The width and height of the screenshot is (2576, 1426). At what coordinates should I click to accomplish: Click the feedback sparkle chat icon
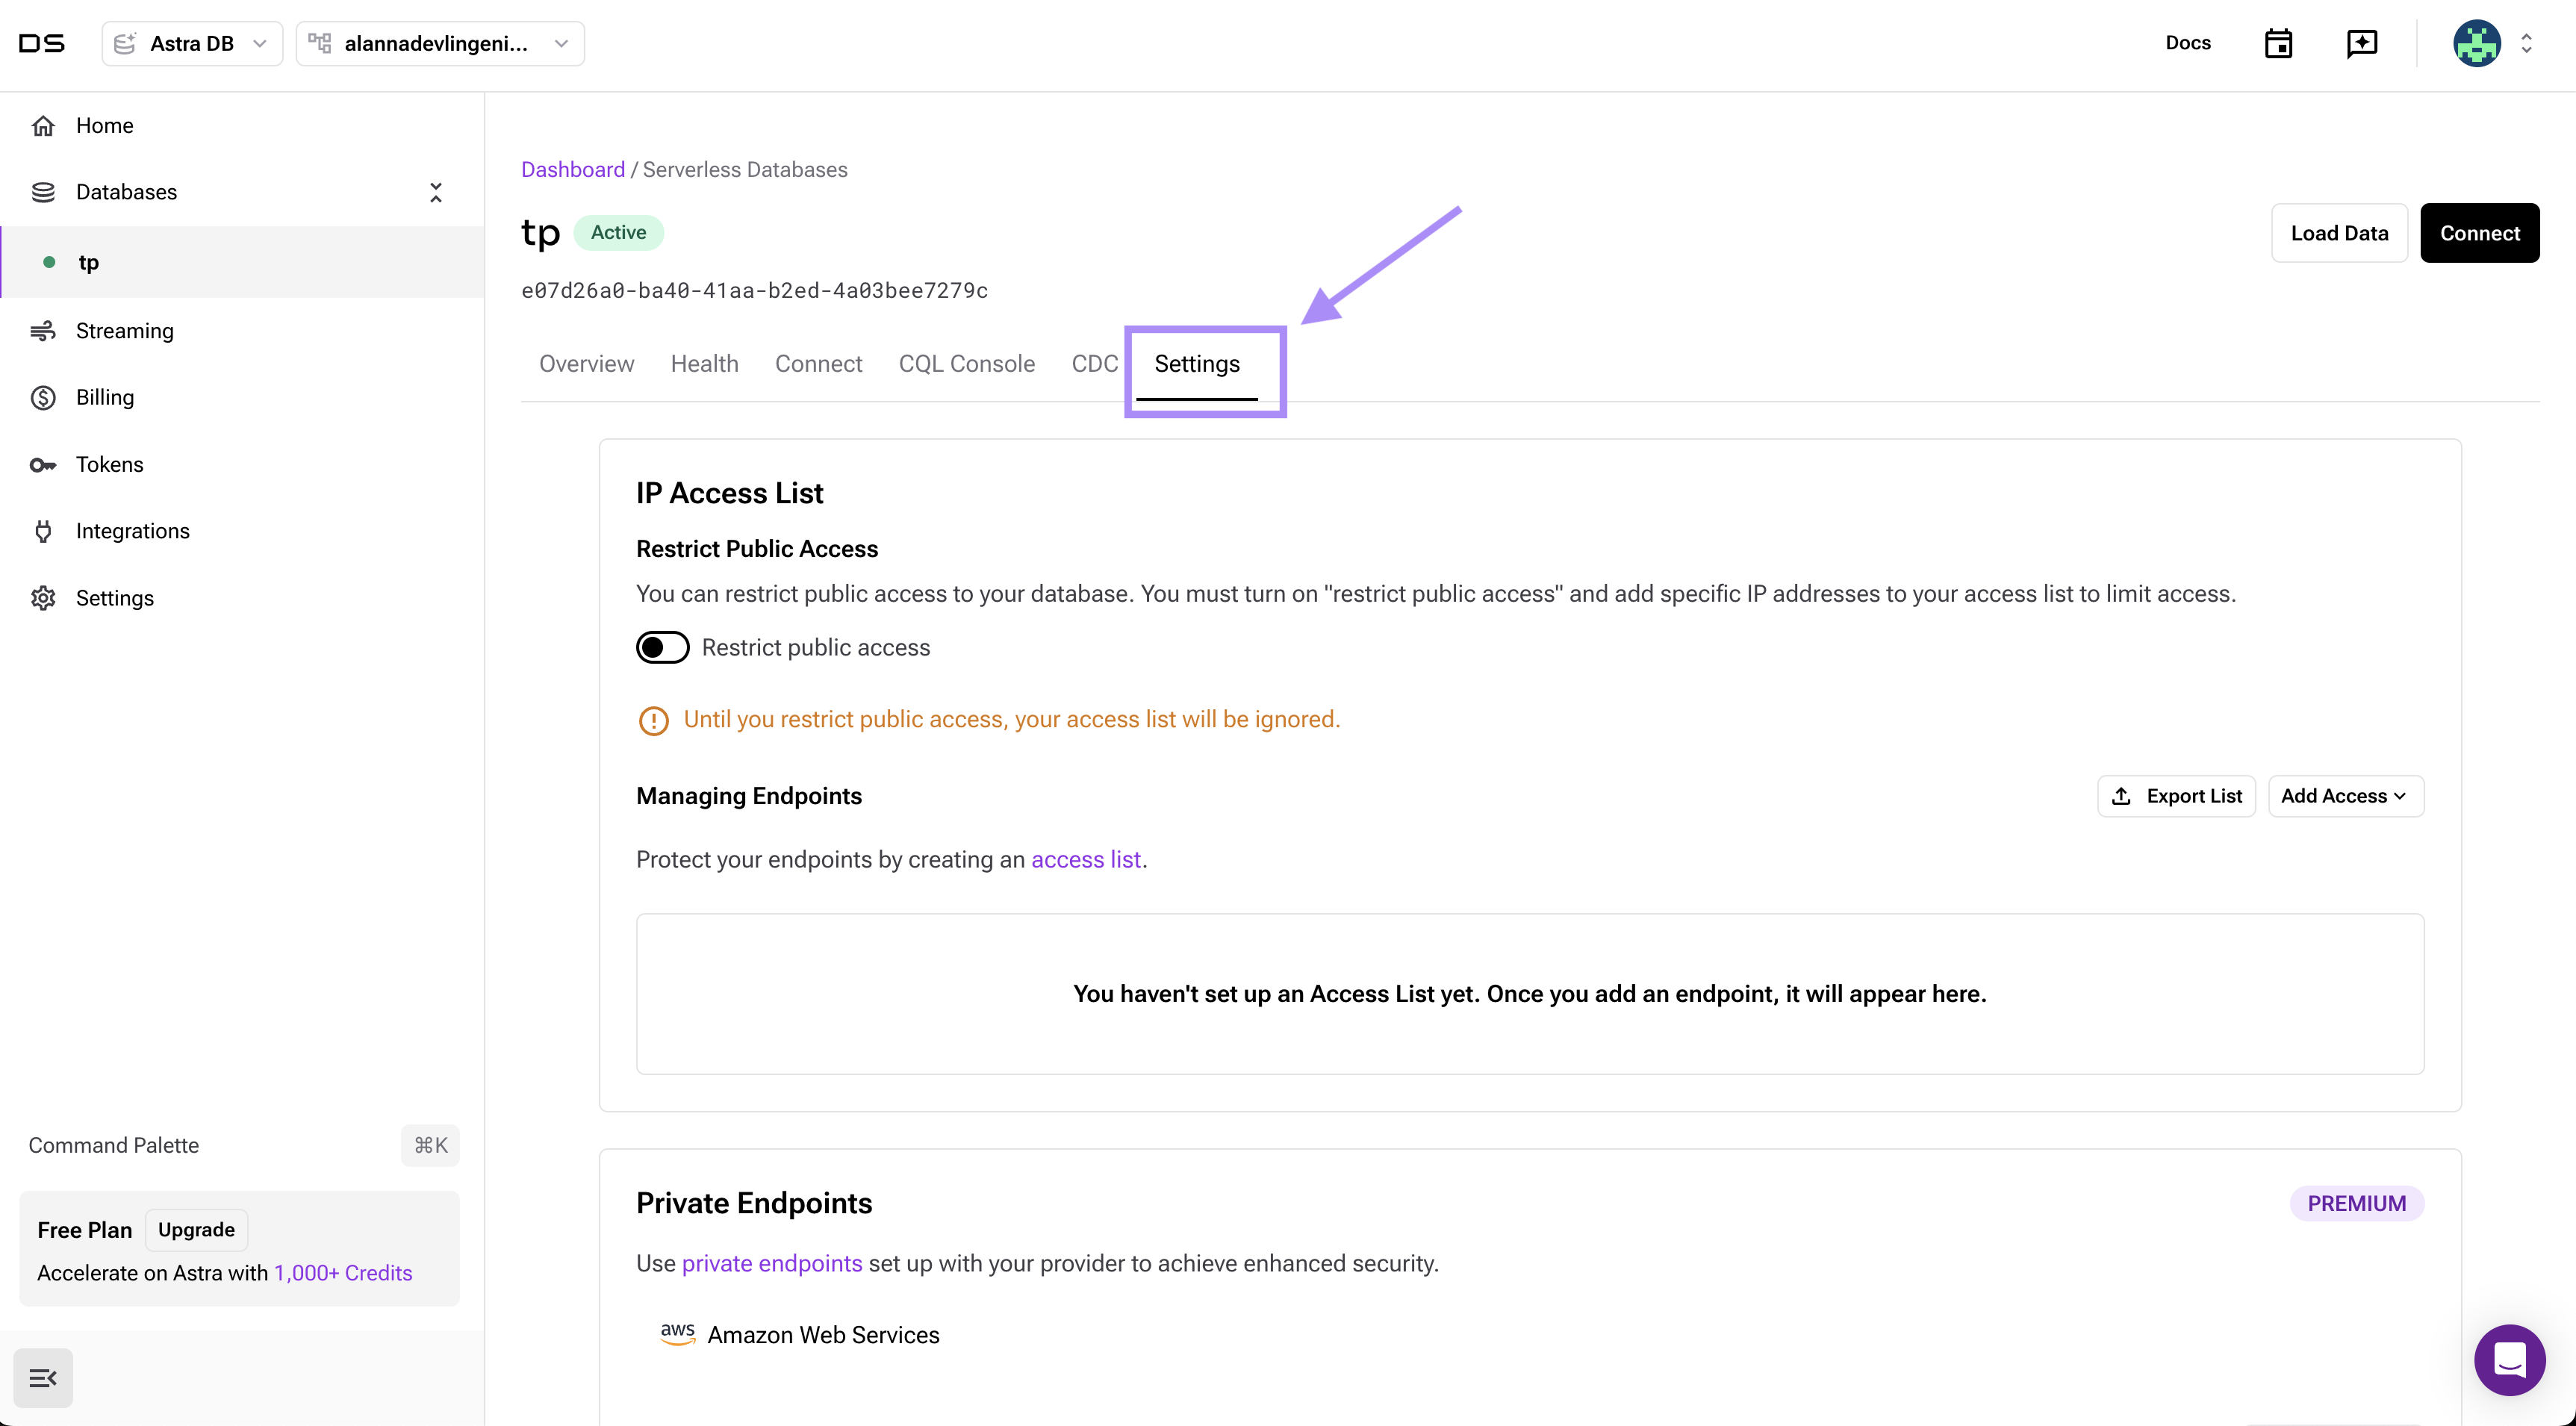[2361, 43]
